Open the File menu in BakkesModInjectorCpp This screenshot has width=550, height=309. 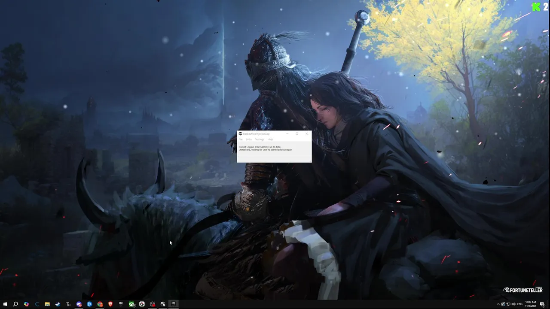coord(241,139)
